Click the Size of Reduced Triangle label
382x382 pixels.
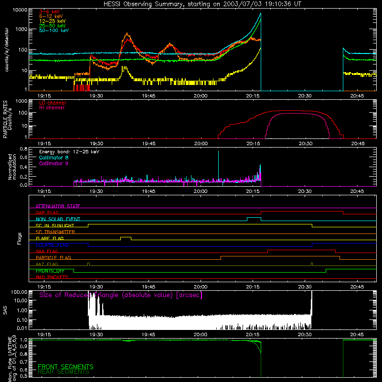121,295
